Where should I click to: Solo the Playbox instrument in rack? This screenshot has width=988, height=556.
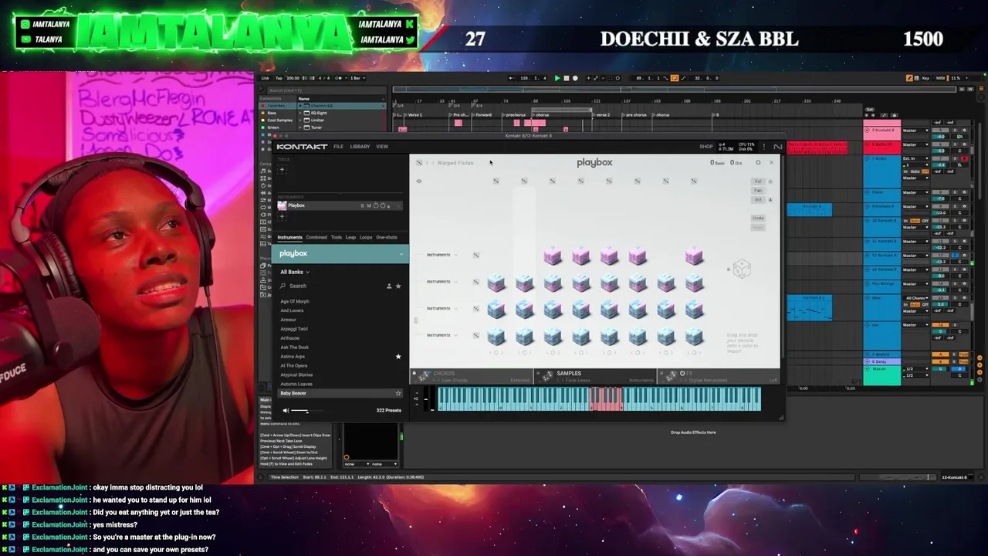(x=363, y=205)
